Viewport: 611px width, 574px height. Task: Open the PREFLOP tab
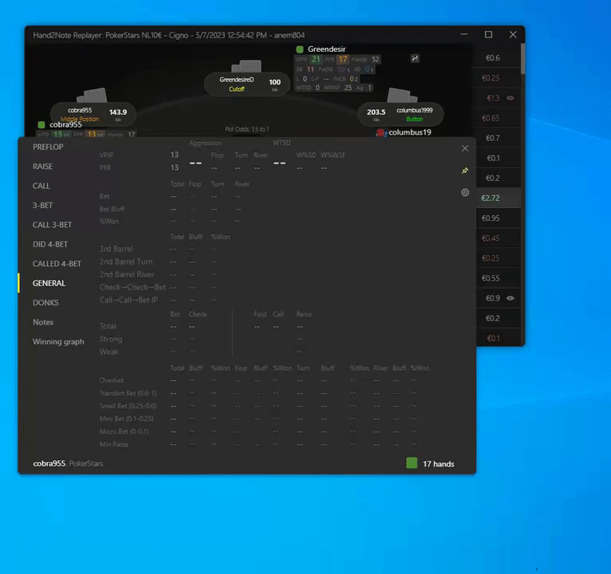(48, 147)
